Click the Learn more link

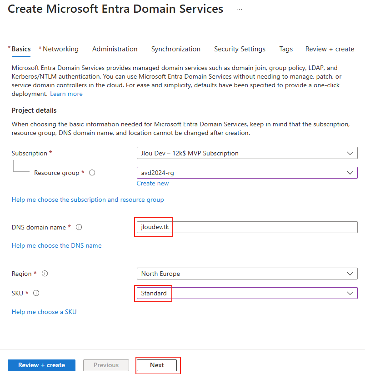pos(66,94)
